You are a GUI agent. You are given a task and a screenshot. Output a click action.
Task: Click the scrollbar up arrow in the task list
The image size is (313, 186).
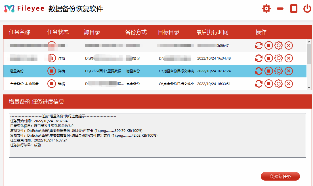[x=308, y=41]
